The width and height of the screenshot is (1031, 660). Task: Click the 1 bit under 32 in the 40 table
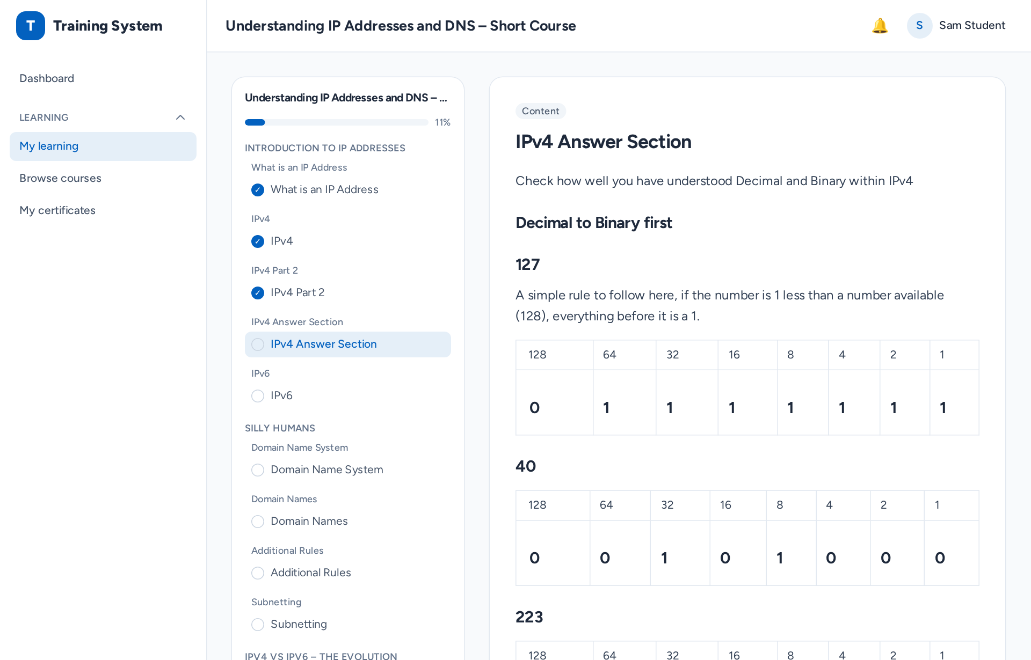pyautogui.click(x=680, y=553)
